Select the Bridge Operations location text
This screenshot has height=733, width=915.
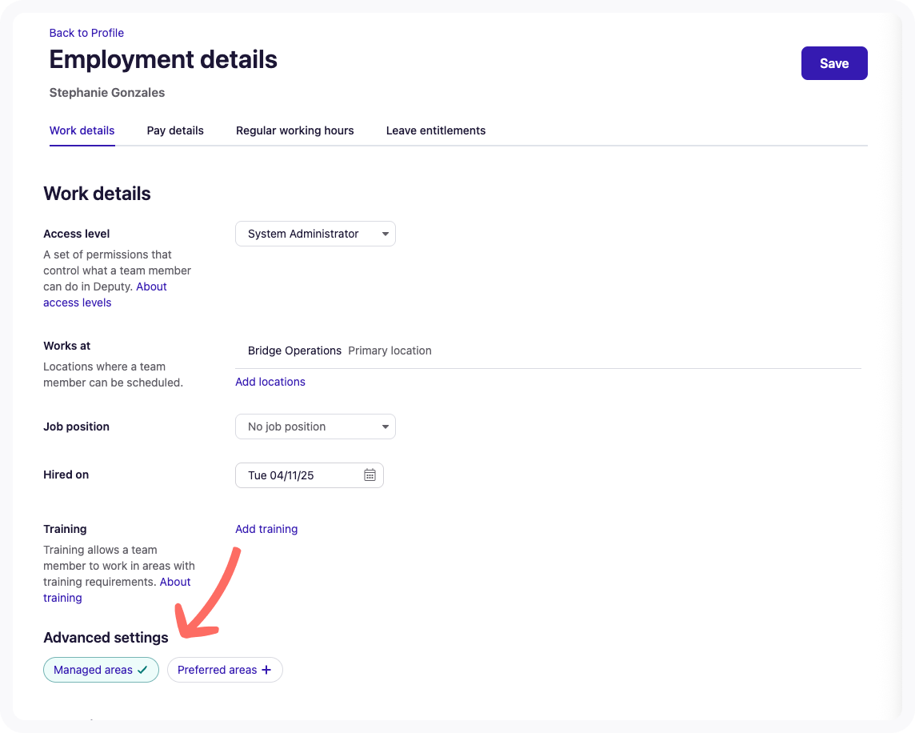point(294,350)
